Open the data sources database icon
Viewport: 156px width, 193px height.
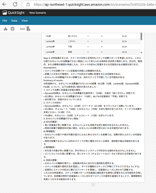[x=12, y=29]
